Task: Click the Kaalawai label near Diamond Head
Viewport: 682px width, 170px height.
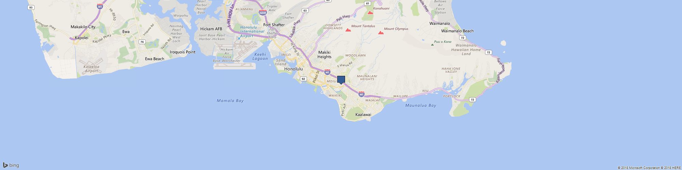Action: coord(363,115)
